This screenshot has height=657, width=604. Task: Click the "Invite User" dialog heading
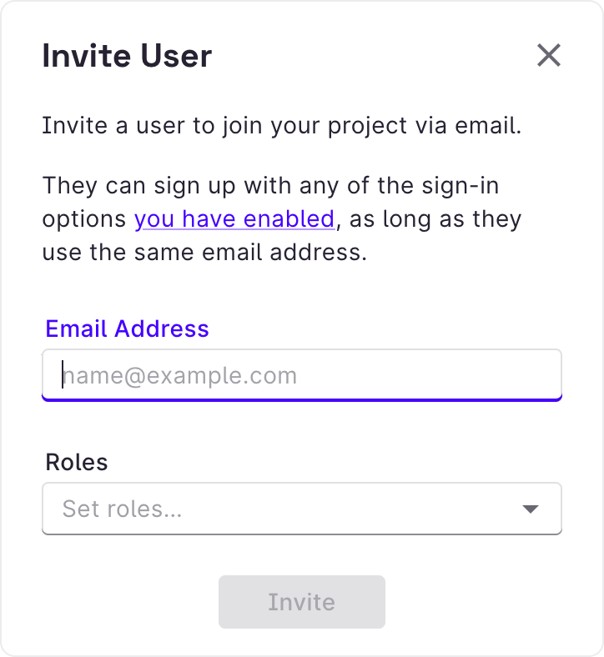[x=127, y=57]
